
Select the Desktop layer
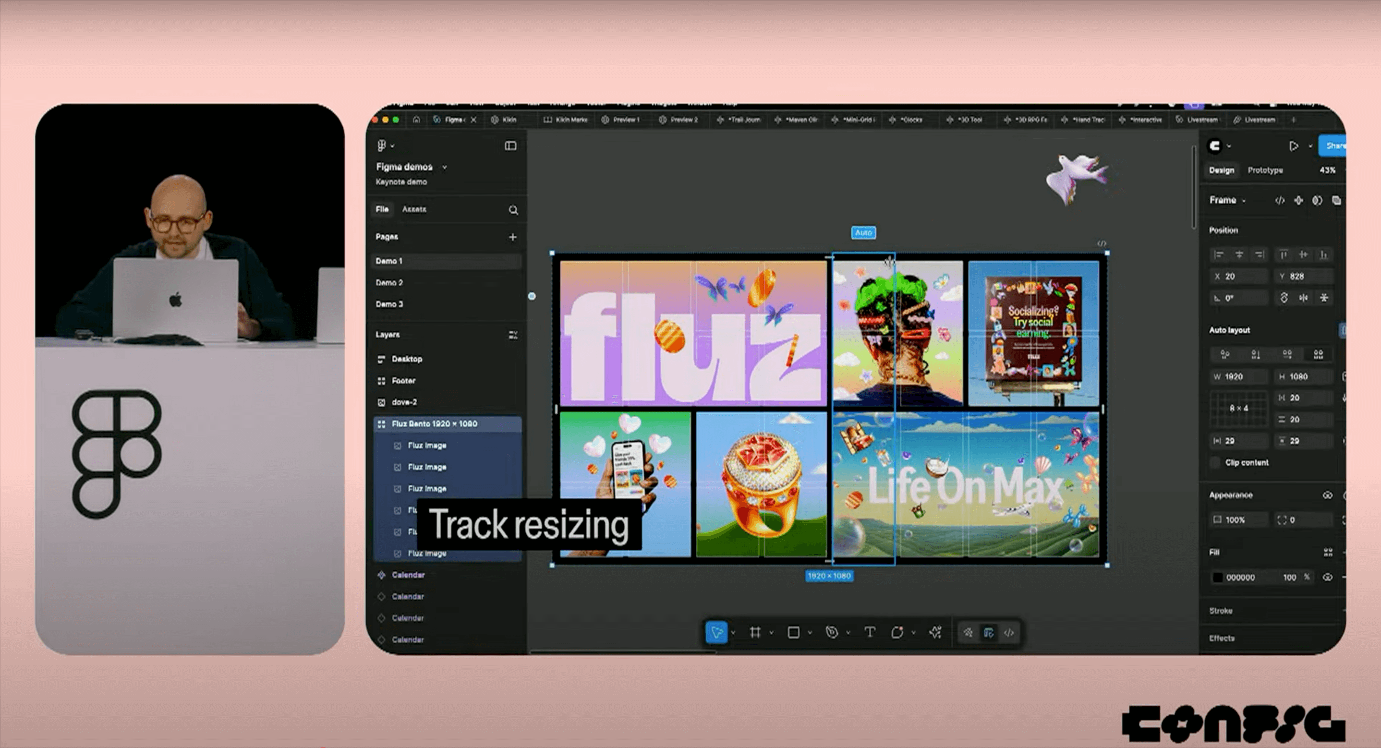pos(407,359)
